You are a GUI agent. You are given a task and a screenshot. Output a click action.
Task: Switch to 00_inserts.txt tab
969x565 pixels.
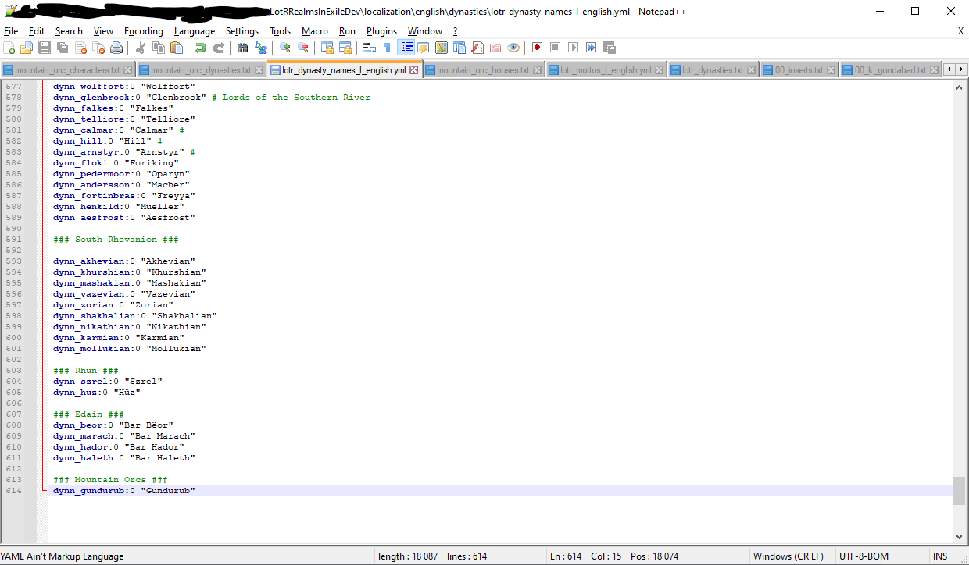(799, 70)
